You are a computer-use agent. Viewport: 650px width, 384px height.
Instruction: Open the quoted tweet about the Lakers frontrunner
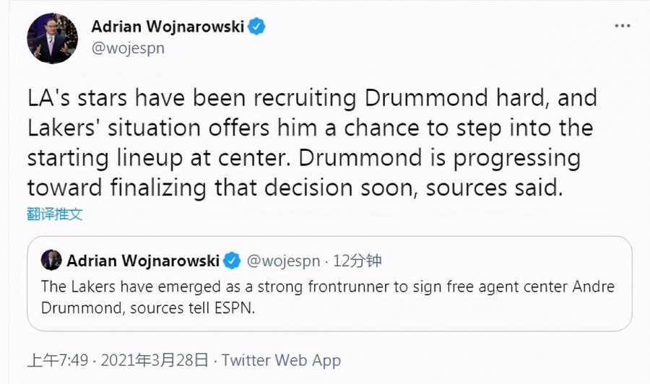(329, 297)
